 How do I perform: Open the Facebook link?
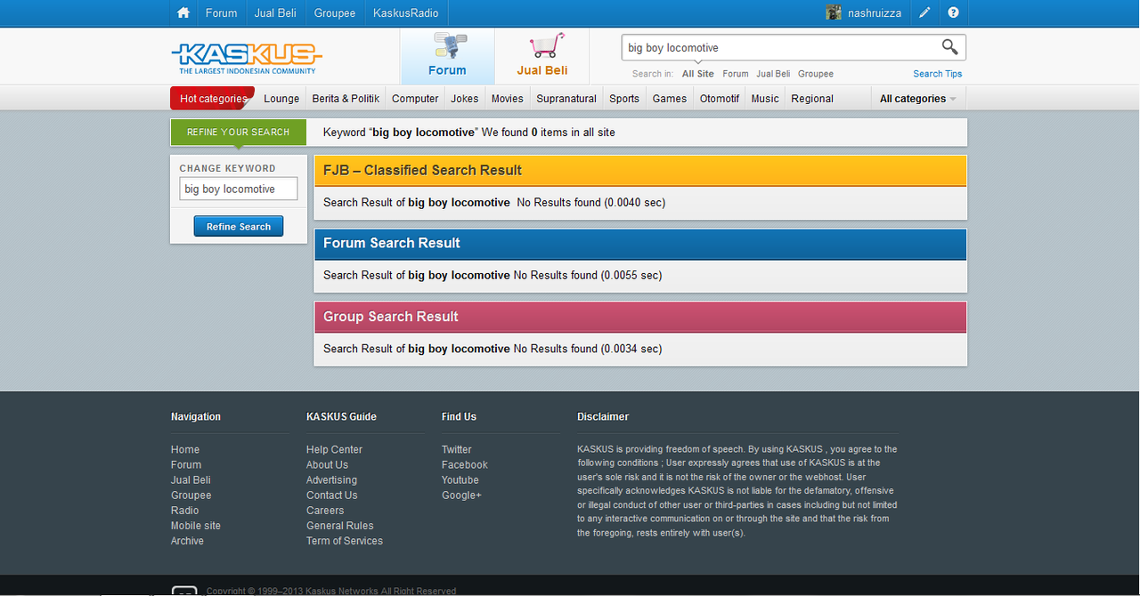point(465,465)
